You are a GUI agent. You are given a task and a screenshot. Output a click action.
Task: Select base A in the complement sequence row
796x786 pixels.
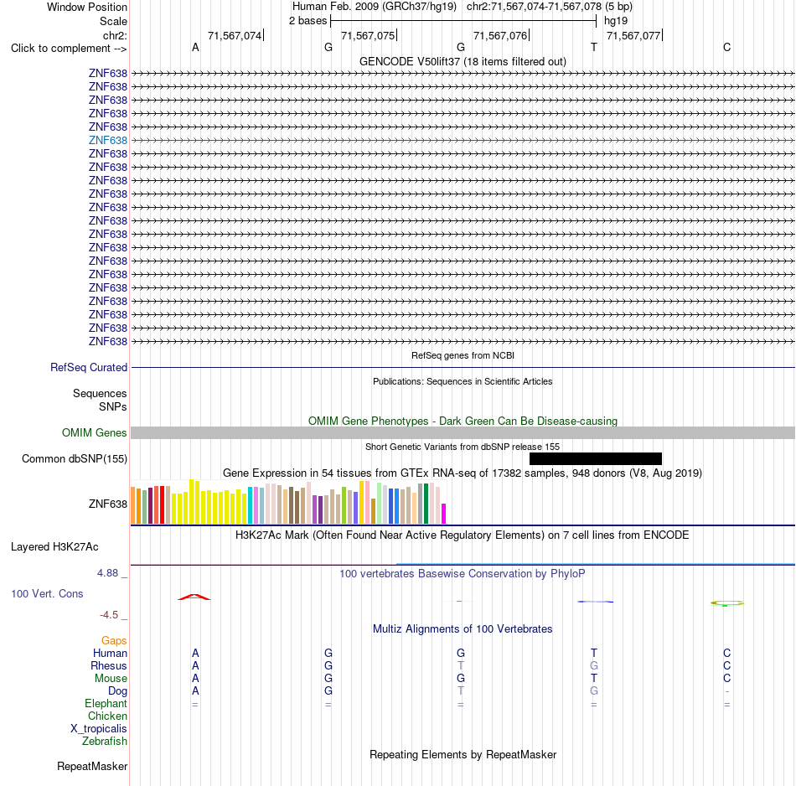pos(195,47)
